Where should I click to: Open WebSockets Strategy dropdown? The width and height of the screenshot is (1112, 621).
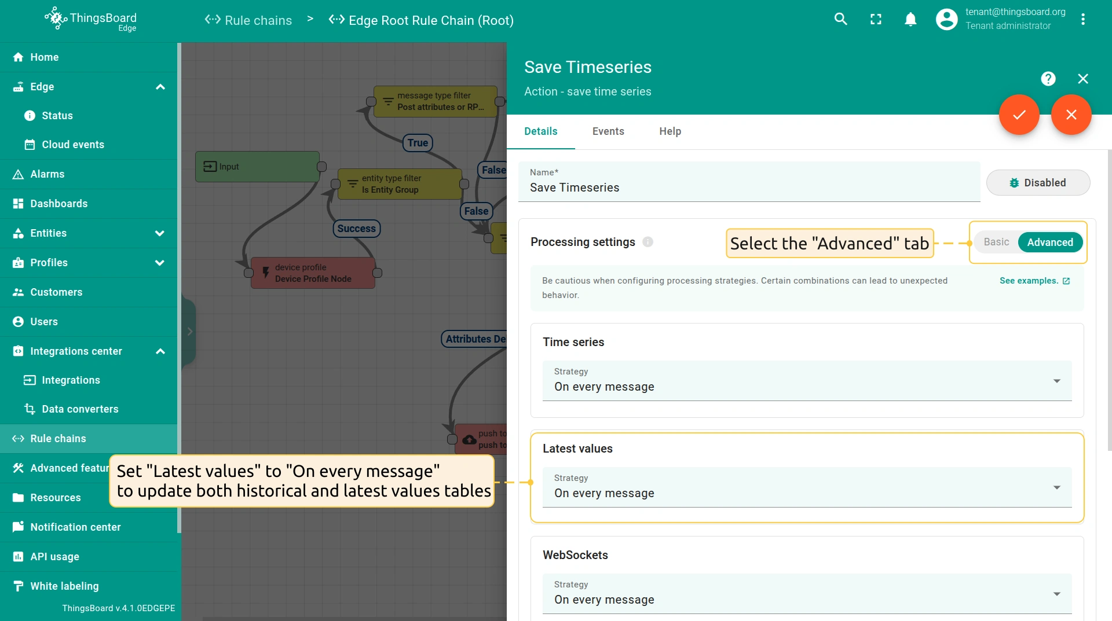pos(807,594)
